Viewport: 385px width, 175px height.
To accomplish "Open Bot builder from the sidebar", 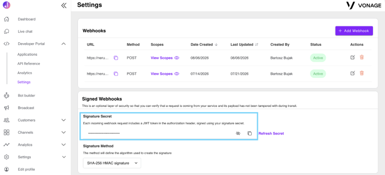I will click(27, 95).
